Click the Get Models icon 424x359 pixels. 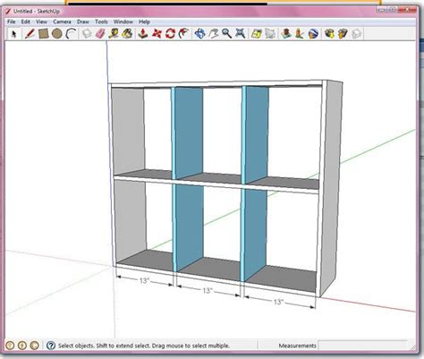[x=329, y=34]
